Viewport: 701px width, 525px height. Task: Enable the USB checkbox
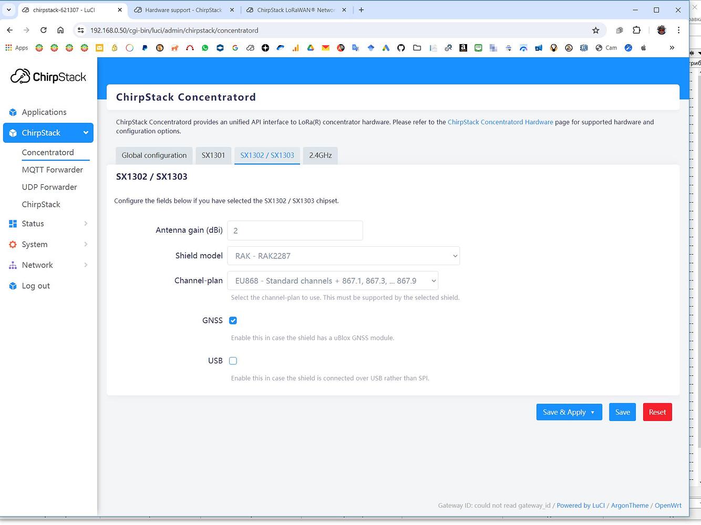(233, 361)
